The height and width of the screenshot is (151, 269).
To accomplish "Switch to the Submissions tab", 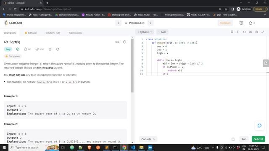I will 75,33.
